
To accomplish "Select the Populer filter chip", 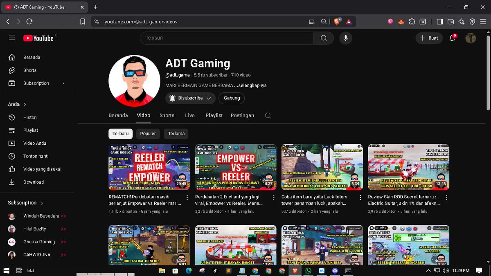I will 148,134.
